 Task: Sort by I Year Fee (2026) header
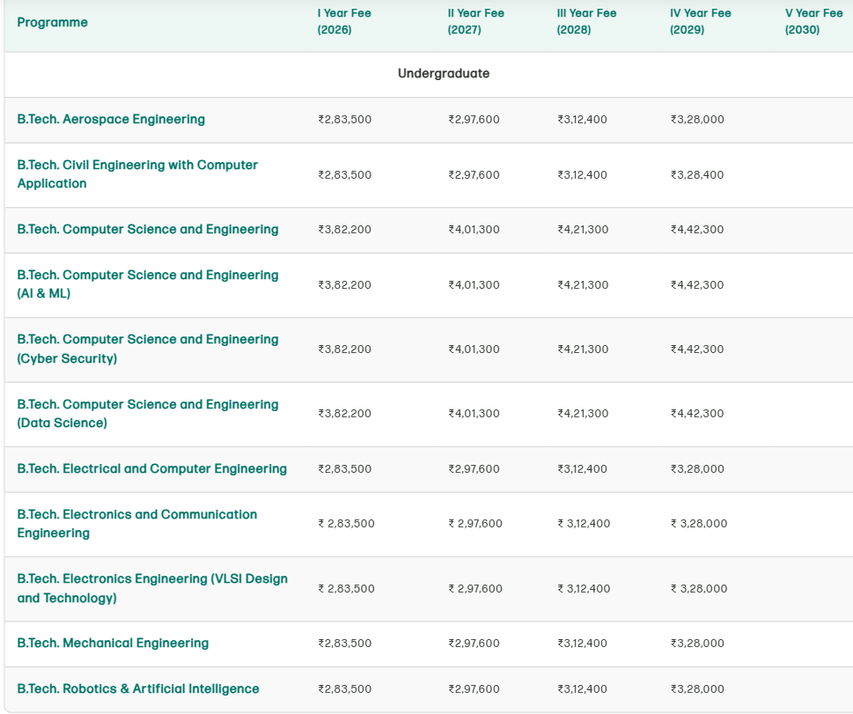pos(343,21)
